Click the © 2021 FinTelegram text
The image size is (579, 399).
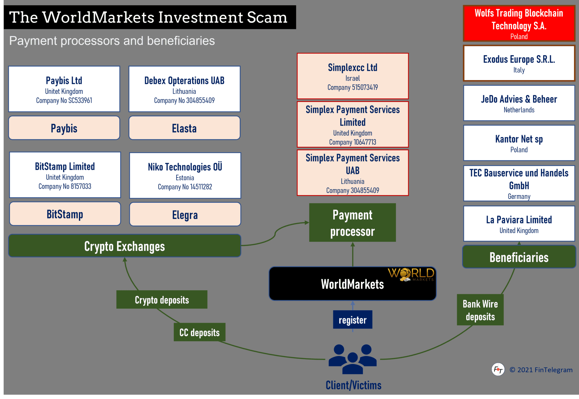click(x=541, y=370)
